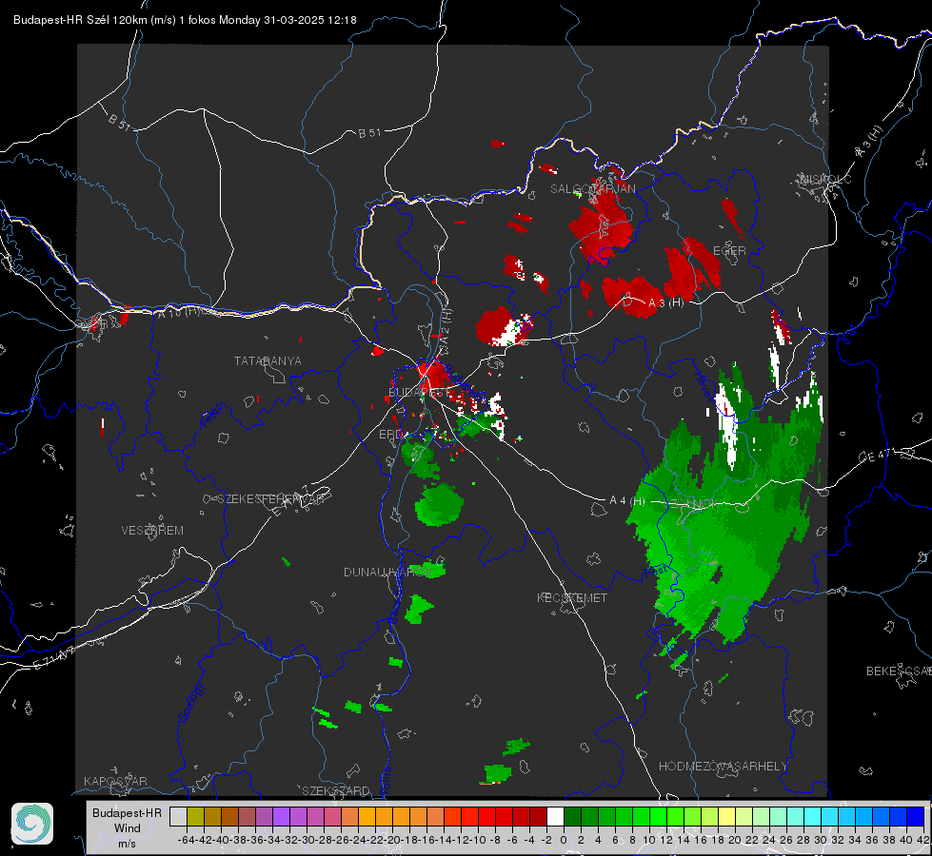This screenshot has height=856, width=932.
Task: Pick the bright violet legend swatch
Action: [x=281, y=817]
